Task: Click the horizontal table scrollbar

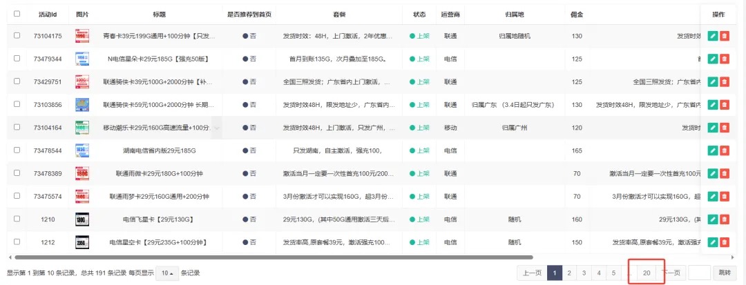Action: tap(274, 257)
